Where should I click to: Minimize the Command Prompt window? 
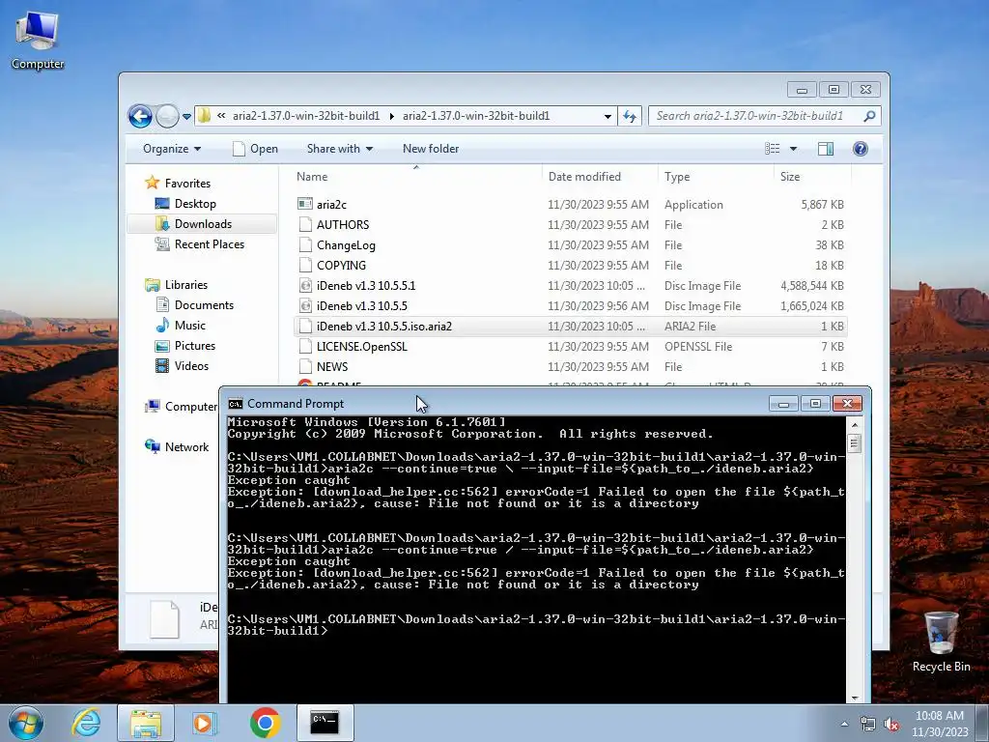783,404
